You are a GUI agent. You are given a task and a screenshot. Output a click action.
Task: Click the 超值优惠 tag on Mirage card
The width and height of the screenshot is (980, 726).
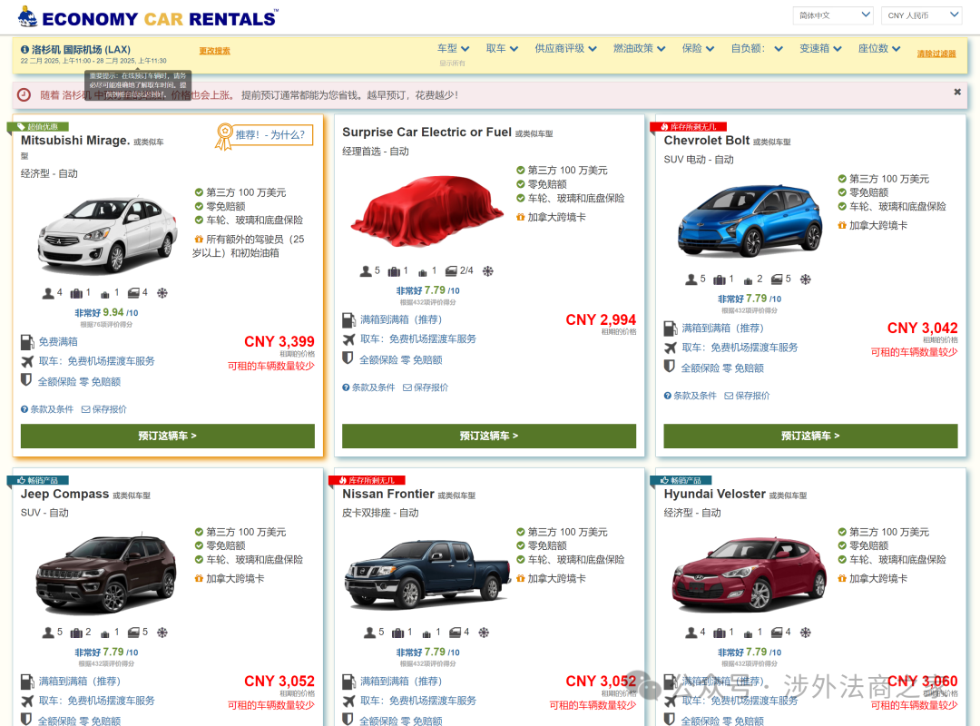point(39,126)
